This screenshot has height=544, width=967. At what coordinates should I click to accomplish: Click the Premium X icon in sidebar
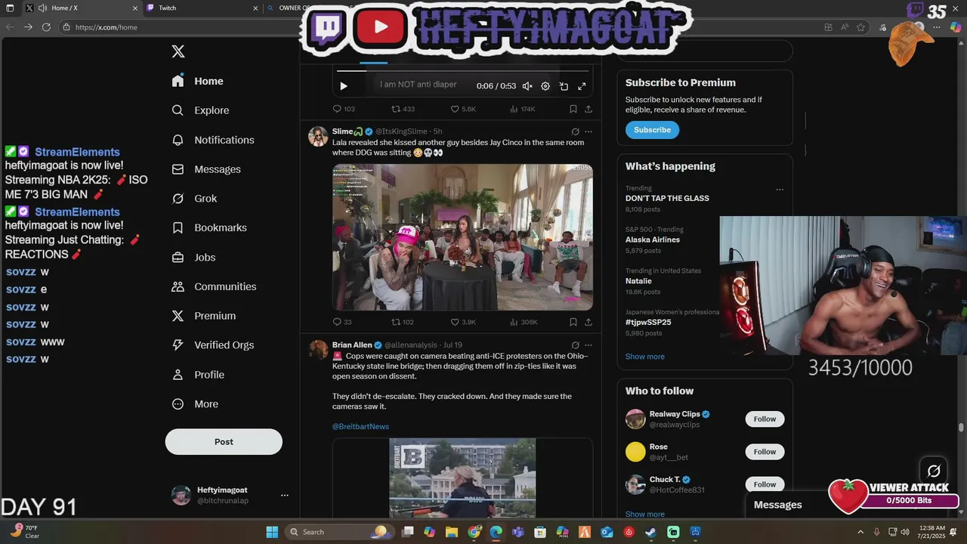[178, 316]
